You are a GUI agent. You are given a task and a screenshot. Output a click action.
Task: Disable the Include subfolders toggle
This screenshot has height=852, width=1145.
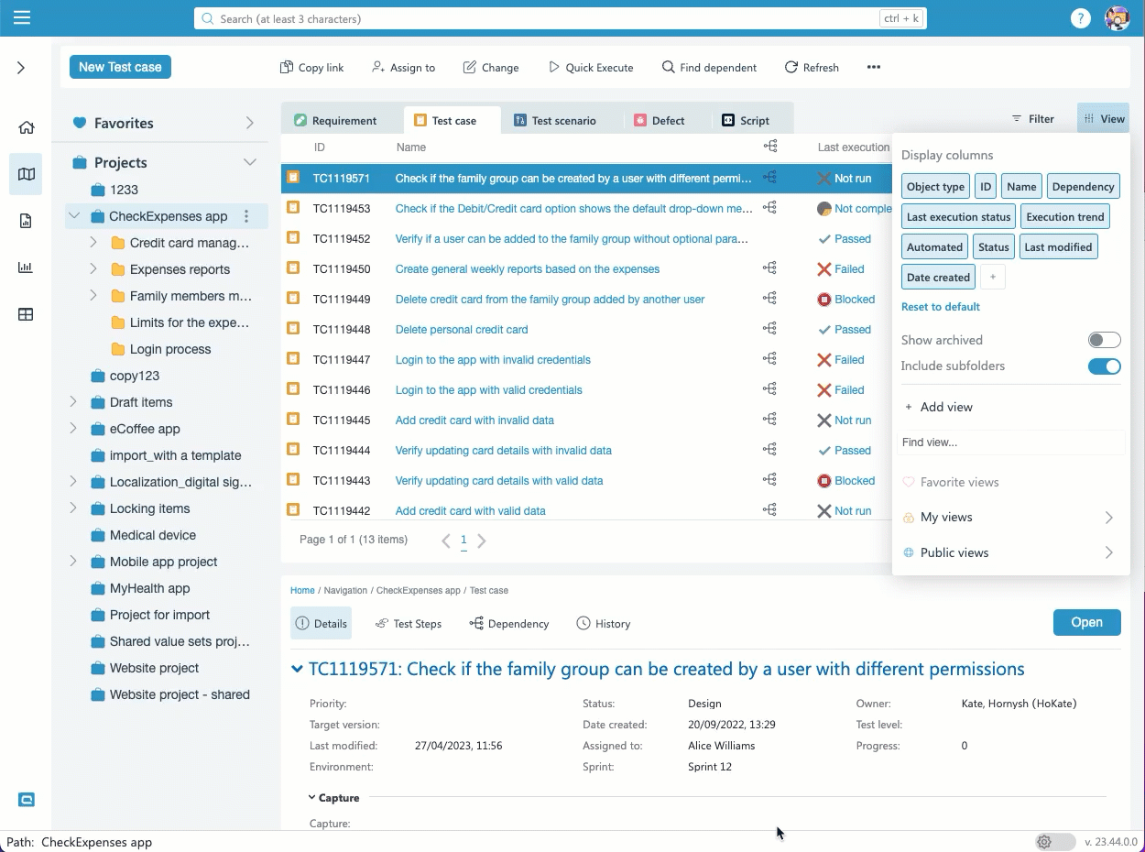[1104, 366]
